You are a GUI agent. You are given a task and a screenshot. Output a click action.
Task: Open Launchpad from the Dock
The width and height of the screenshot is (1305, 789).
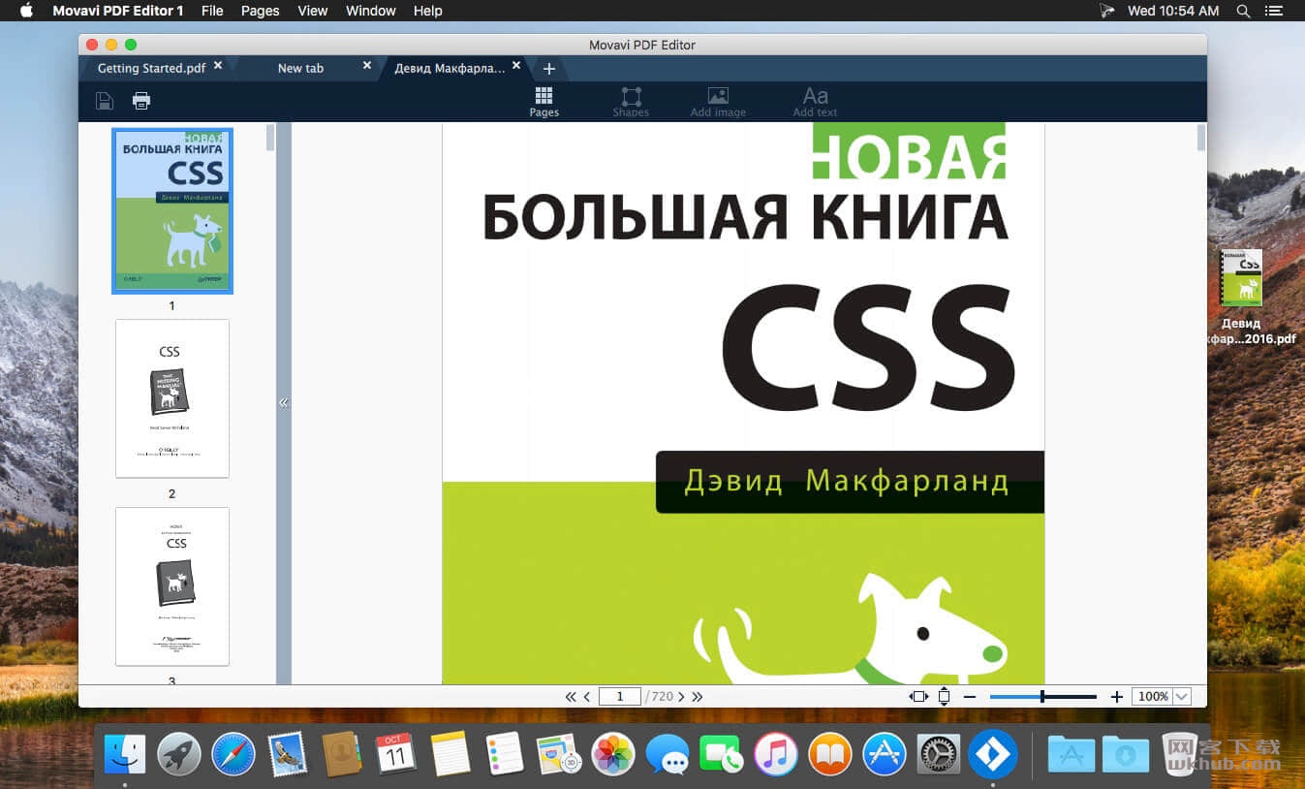(179, 754)
